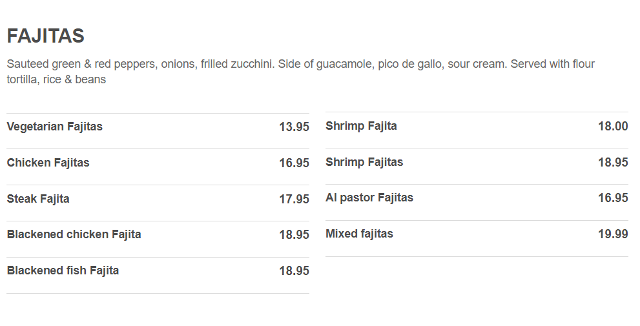
Task: Select the Vegetarian Fajitas menu item
Action: (x=55, y=127)
